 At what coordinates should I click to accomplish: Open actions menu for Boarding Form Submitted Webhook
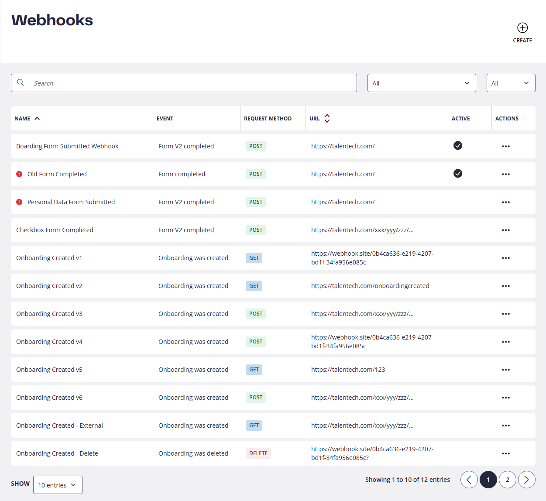pyautogui.click(x=506, y=146)
